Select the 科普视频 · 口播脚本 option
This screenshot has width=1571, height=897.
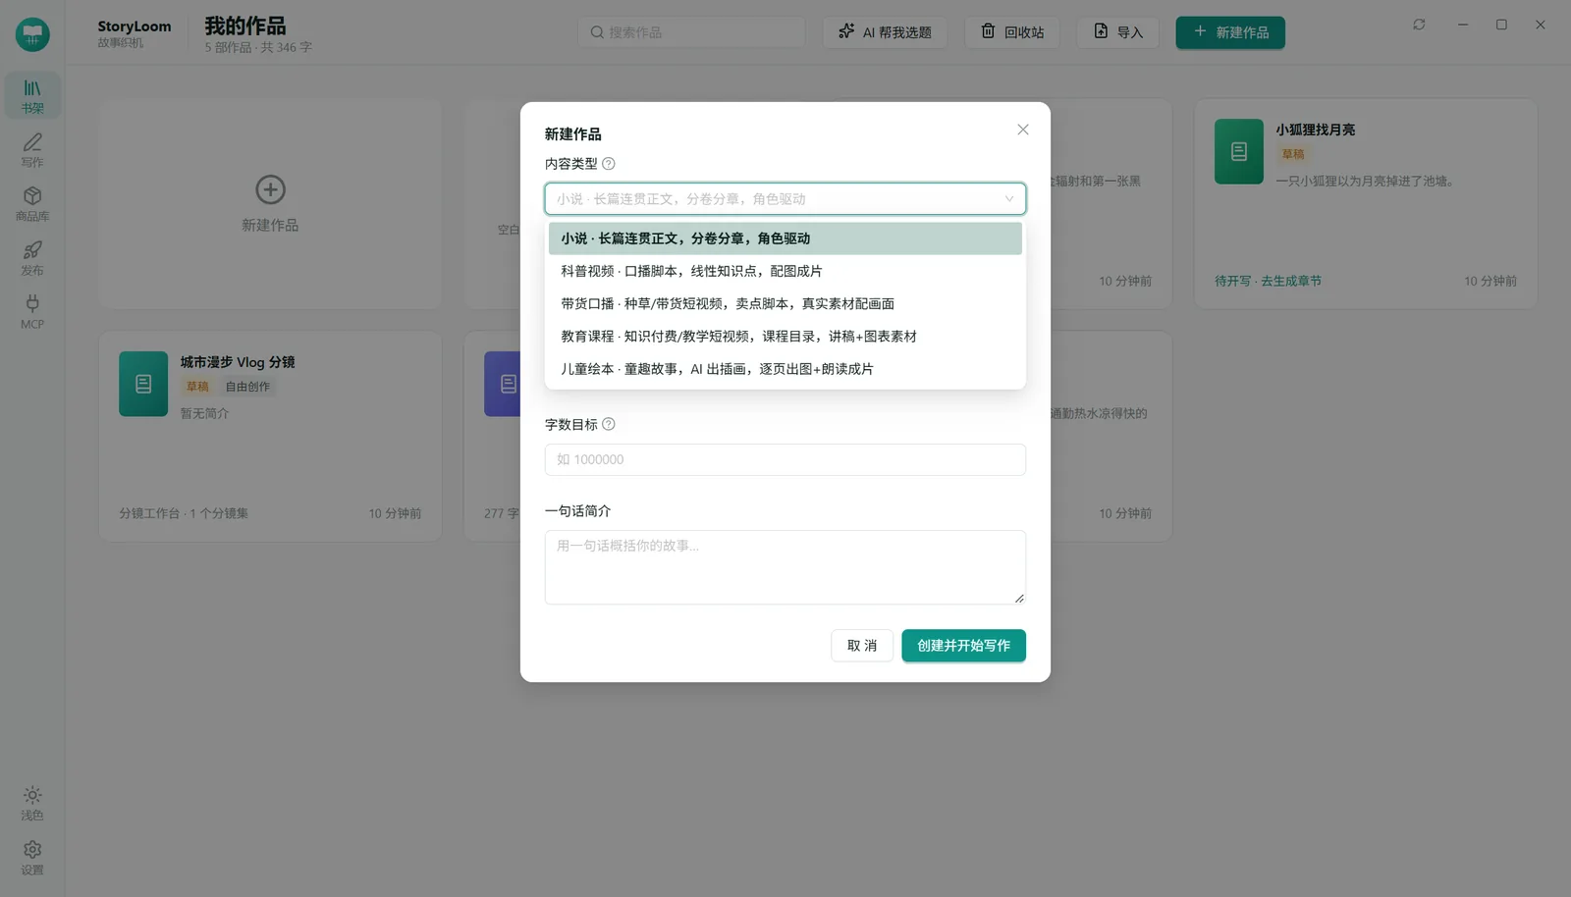785,271
